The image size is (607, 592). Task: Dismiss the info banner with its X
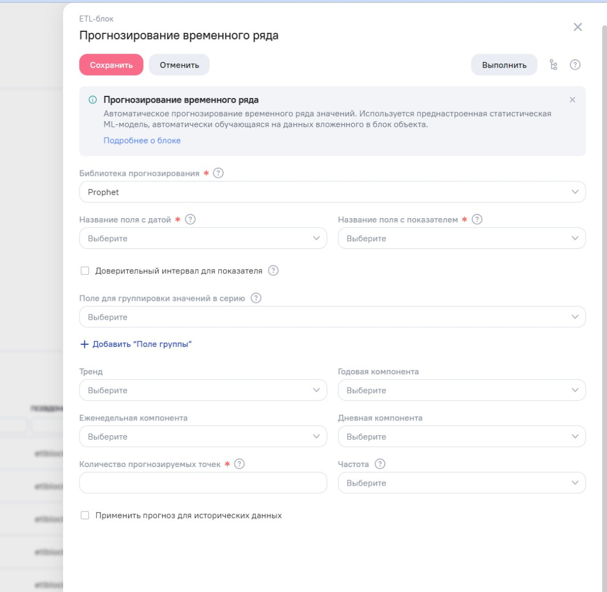coord(572,100)
